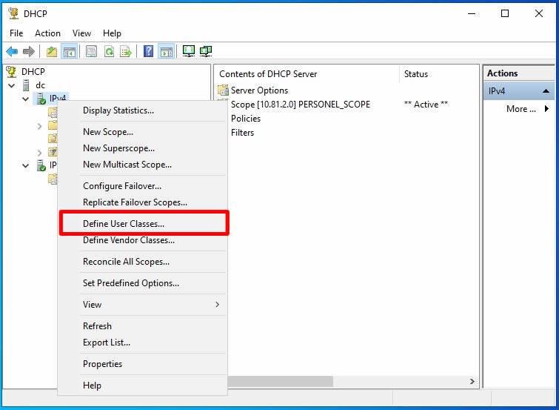Viewport: 559px width, 410px height.
Task: Choose Reconcile All Scopes... entry
Action: point(143,262)
